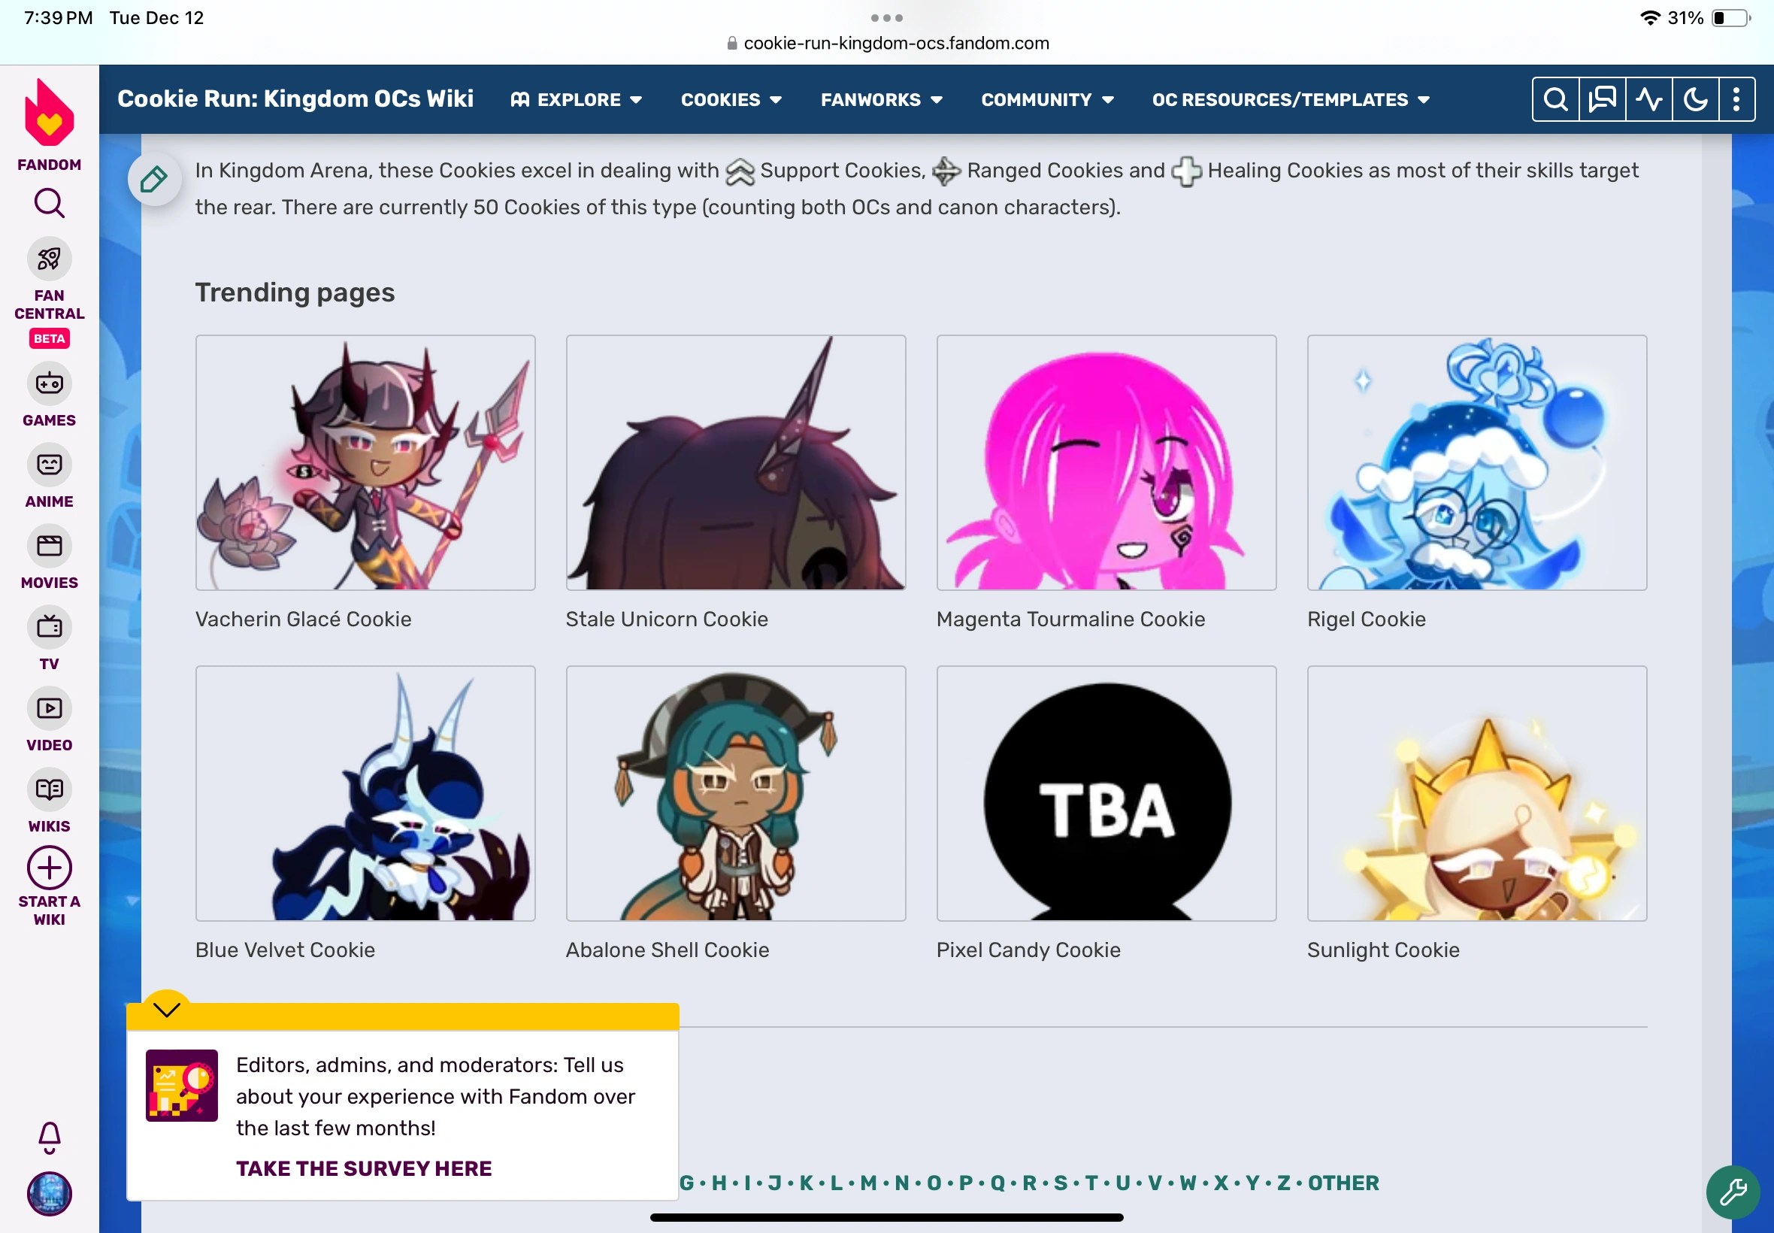Viewport: 1774px width, 1233px height.
Task: Open the Community menu
Action: tap(1047, 100)
